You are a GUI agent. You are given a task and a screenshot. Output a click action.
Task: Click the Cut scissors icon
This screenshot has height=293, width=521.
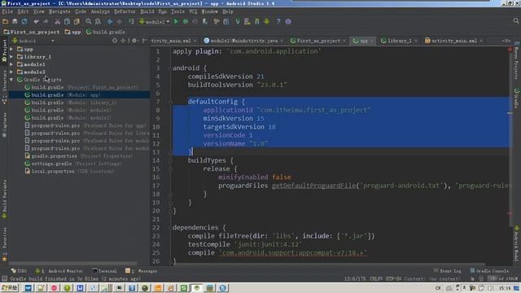pos(58,22)
